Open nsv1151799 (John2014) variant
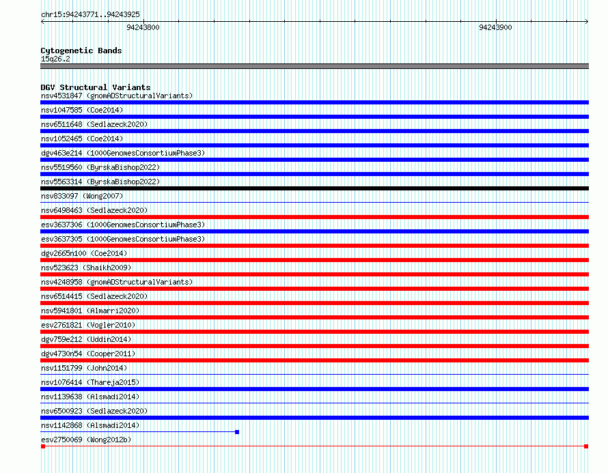The width and height of the screenshot is (608, 473). (x=84, y=368)
